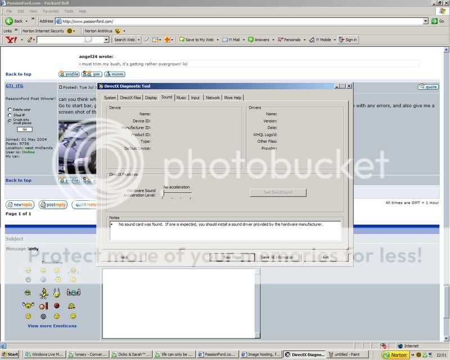Switch to the Network tab
Viewport: 450px width, 360px height.
coord(213,98)
